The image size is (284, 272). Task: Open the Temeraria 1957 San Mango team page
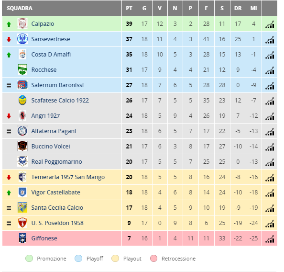pyautogui.click(x=68, y=177)
